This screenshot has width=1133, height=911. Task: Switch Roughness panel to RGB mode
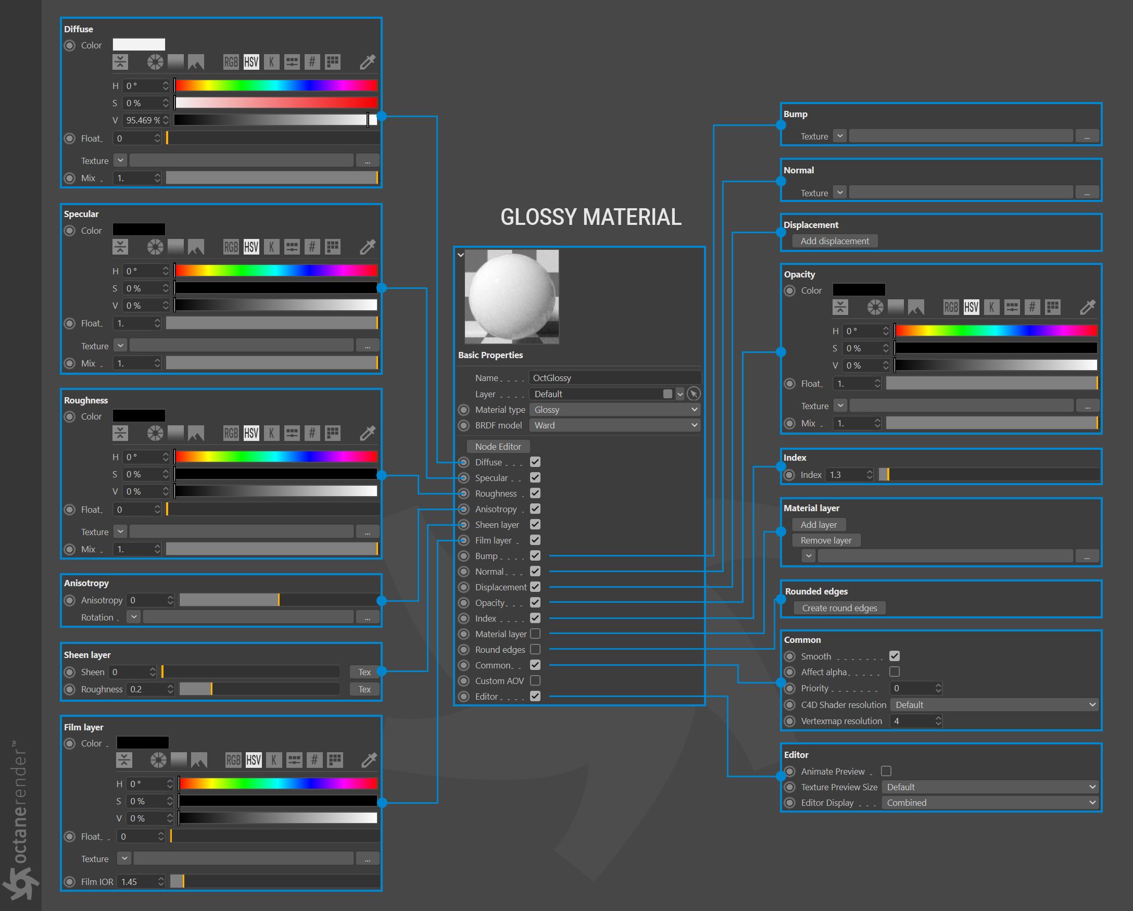(x=231, y=433)
